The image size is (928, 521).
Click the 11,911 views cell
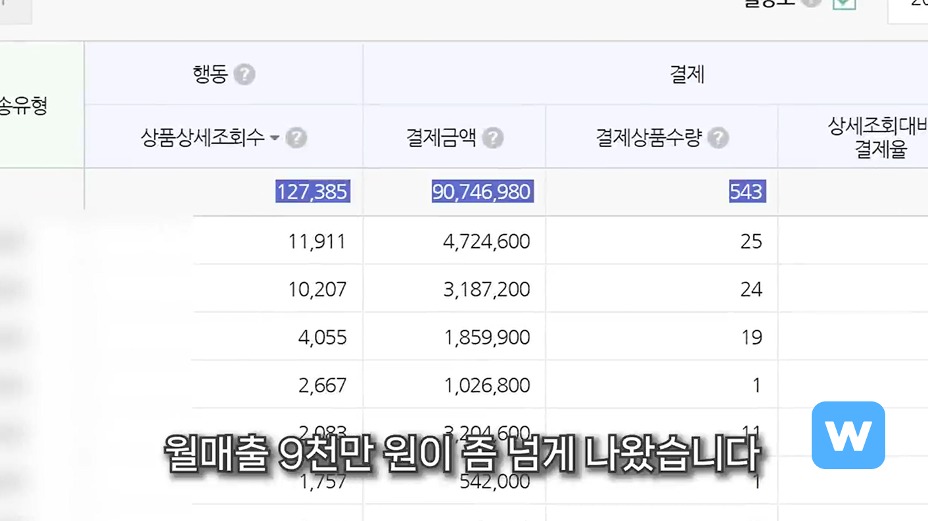(x=317, y=241)
